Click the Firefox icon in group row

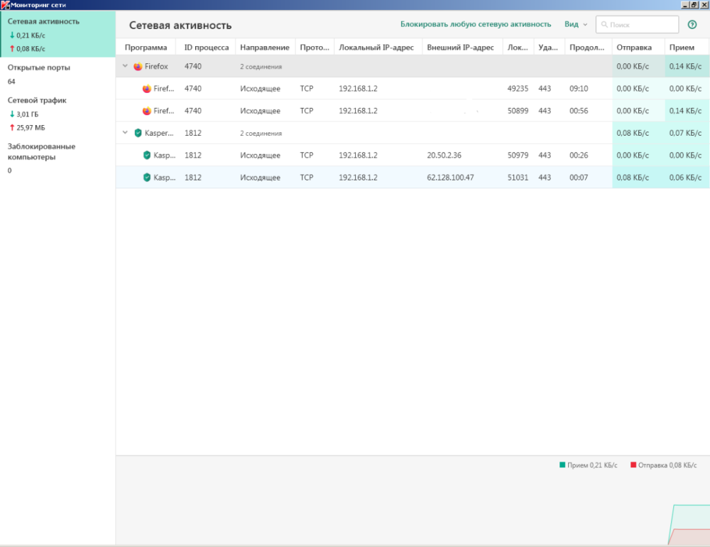tap(138, 67)
